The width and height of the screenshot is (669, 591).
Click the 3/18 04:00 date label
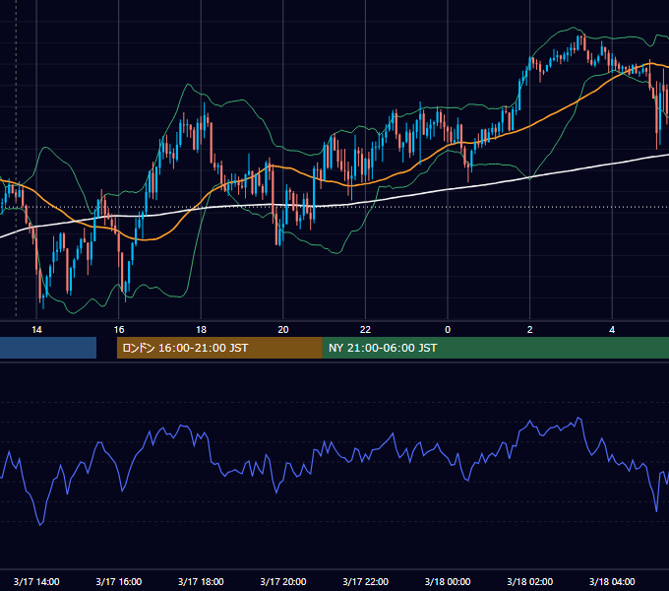point(612,581)
